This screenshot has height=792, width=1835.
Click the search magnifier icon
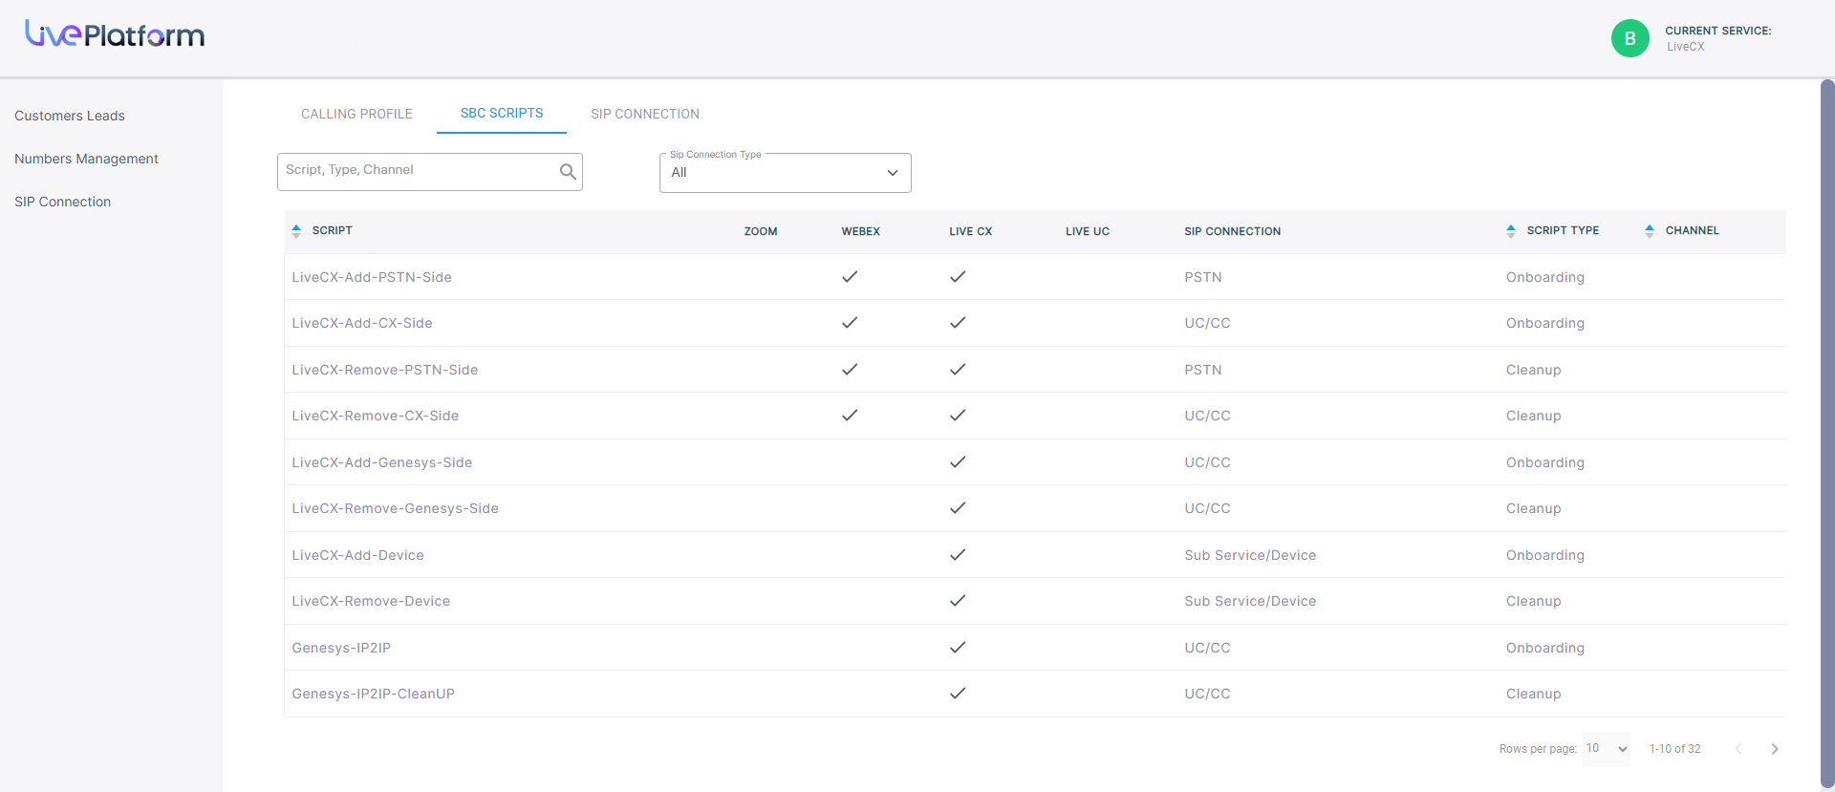tap(568, 171)
